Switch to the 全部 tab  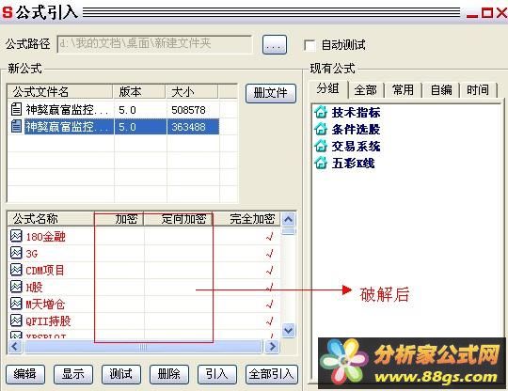pyautogui.click(x=365, y=89)
